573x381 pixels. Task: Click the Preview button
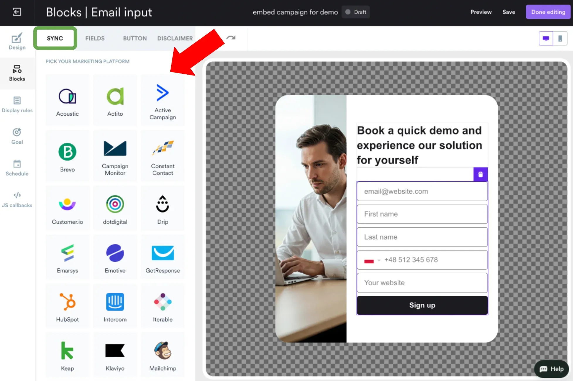click(481, 12)
